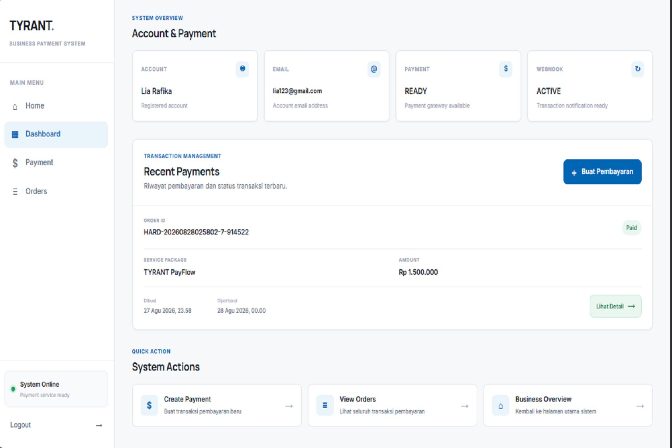The image size is (672, 448).
Task: Open Home from the main menu
Action: 56,106
